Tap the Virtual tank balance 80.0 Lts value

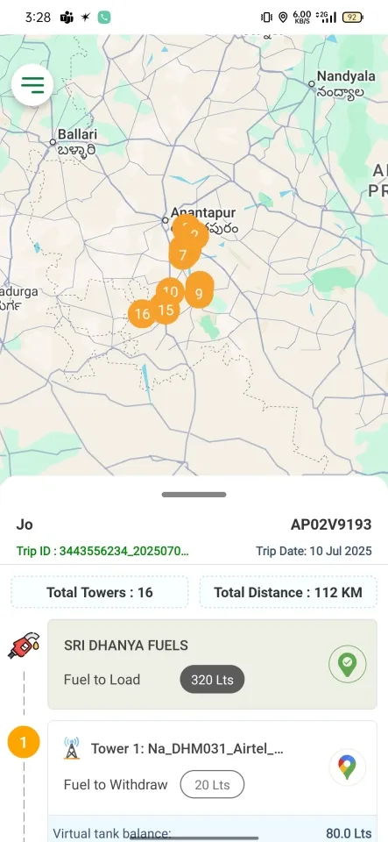[349, 833]
